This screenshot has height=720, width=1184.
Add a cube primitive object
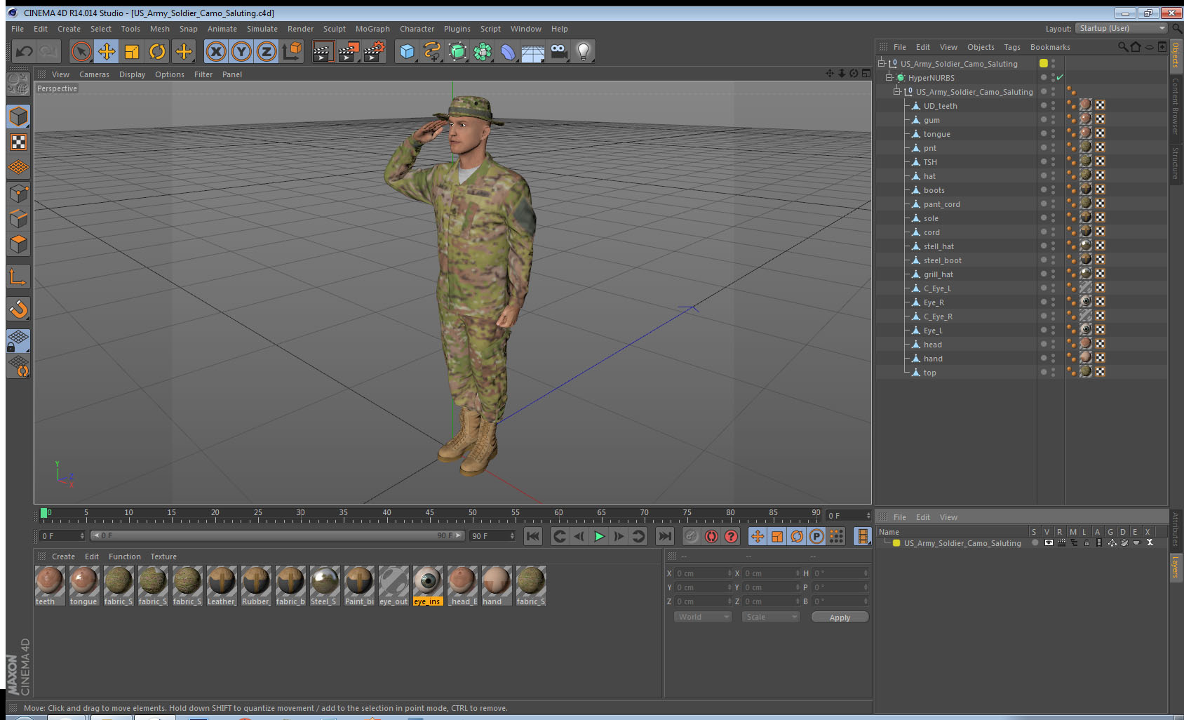click(407, 51)
